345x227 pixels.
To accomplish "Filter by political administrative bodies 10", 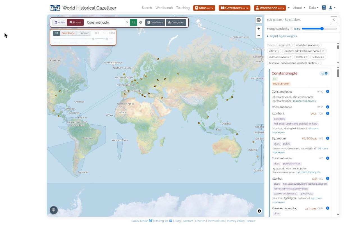I will [x=304, y=51].
